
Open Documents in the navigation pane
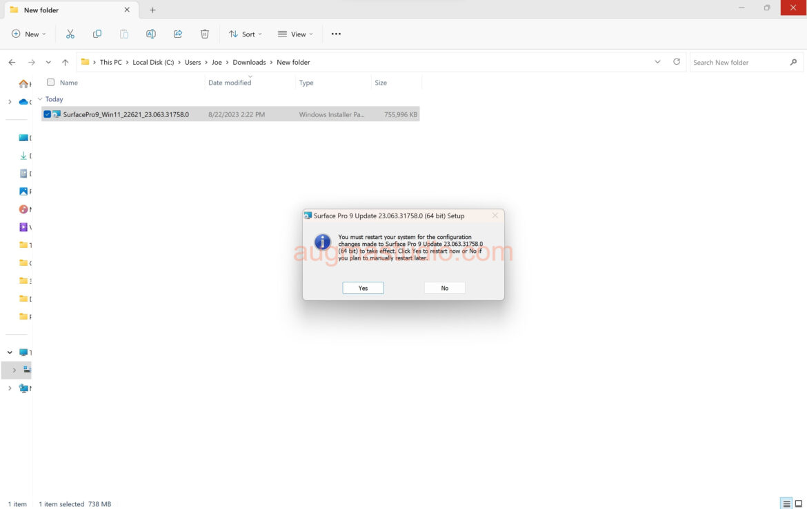(23, 174)
